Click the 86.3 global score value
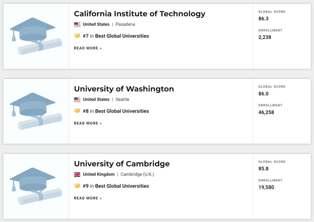Screen dimensions: 314x222 click(x=263, y=19)
